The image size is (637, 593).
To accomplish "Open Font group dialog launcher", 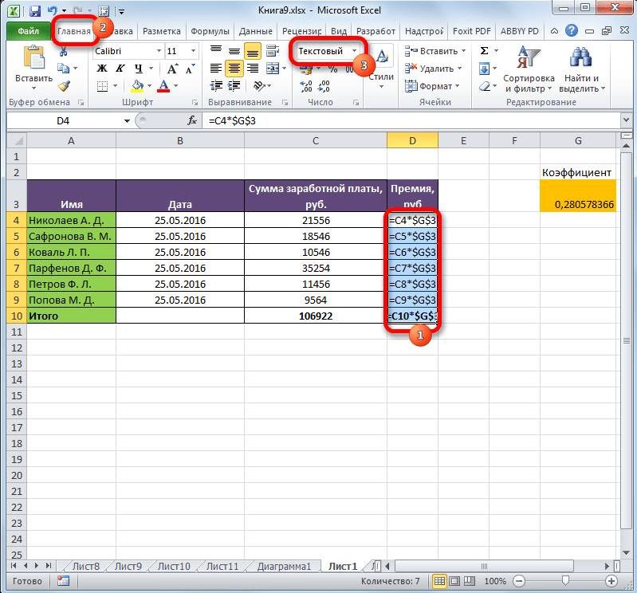I will (195, 103).
